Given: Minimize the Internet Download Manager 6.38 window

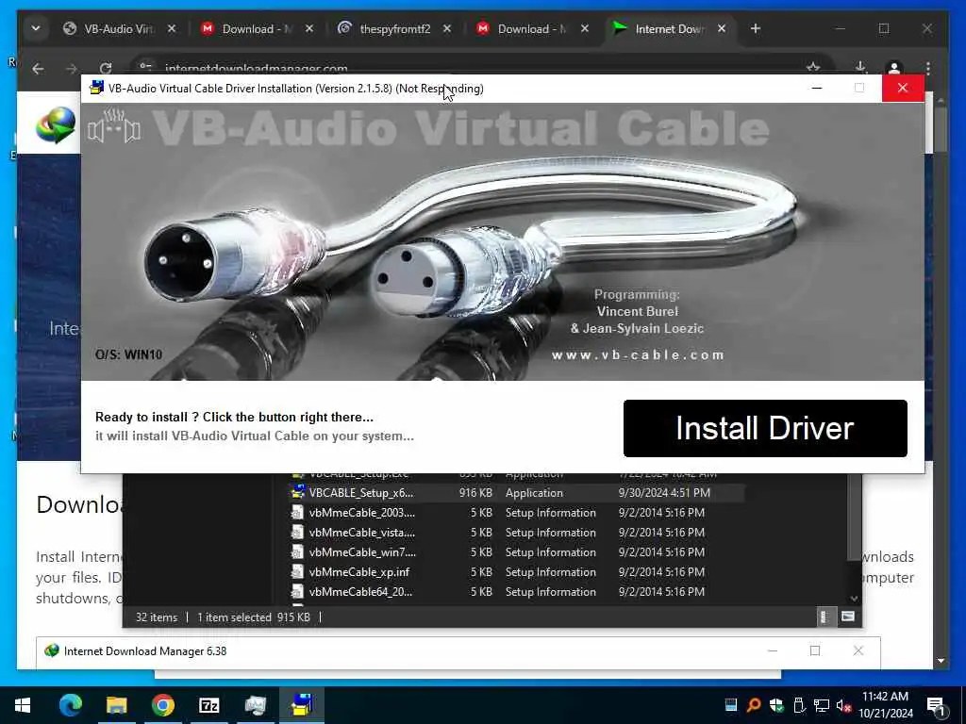Looking at the screenshot, I should (773, 650).
